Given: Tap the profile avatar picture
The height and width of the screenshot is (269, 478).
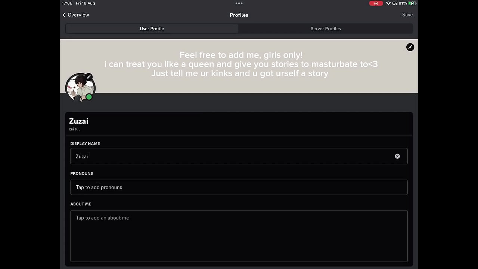Looking at the screenshot, I should (79, 88).
